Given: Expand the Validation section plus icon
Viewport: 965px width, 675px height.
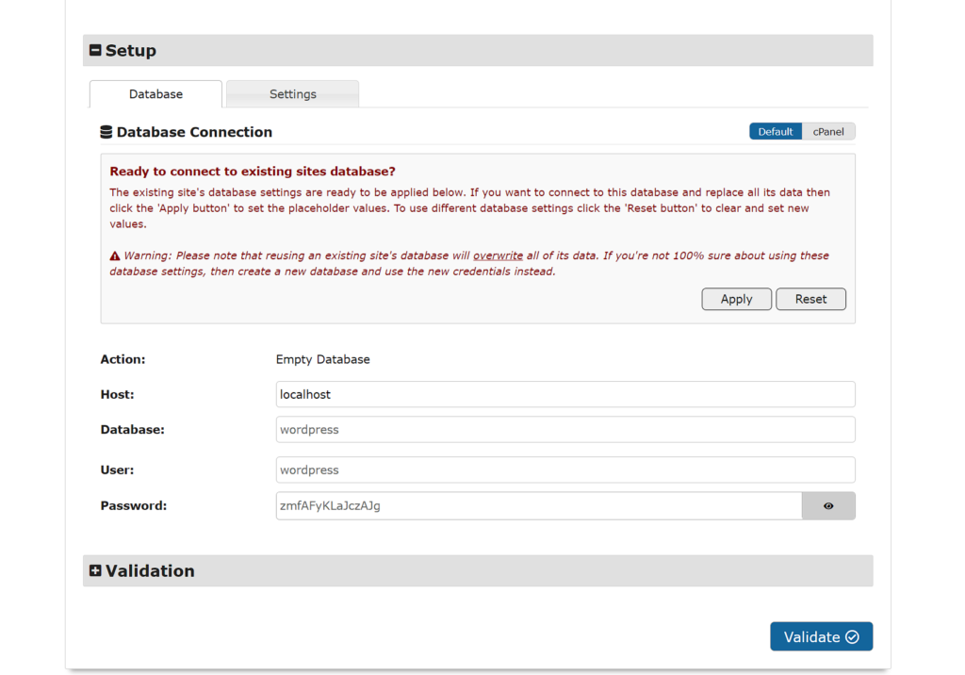Looking at the screenshot, I should tap(95, 571).
